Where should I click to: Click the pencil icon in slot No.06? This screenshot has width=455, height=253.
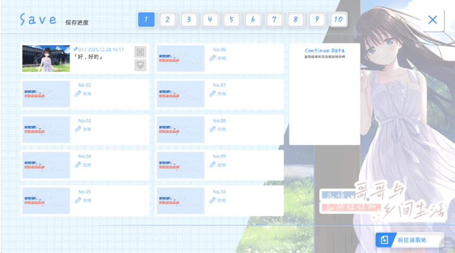tap(213, 58)
